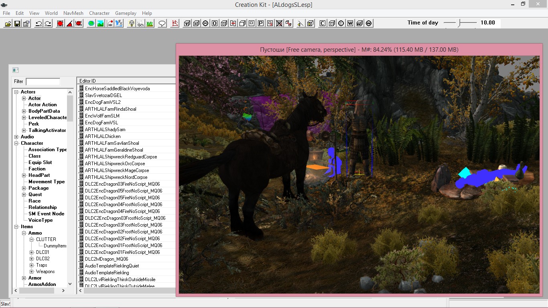Screen dimensions: 548x308
Task: Click the Undo arrow toolbar icon
Action: coord(39,24)
